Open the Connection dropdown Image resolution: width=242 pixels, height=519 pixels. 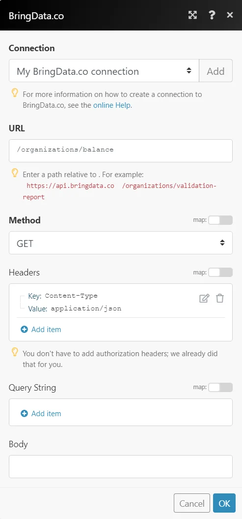(104, 71)
